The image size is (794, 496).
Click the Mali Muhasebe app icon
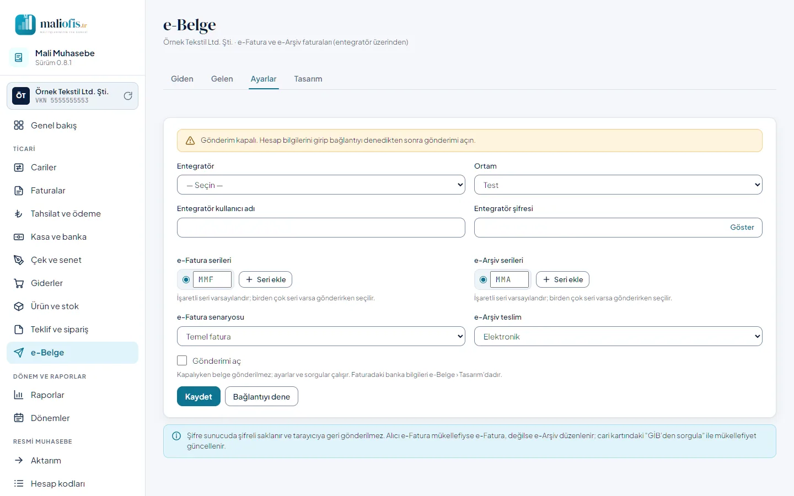coord(19,57)
